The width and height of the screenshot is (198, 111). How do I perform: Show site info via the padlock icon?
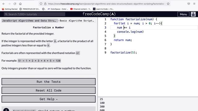(45, 4)
